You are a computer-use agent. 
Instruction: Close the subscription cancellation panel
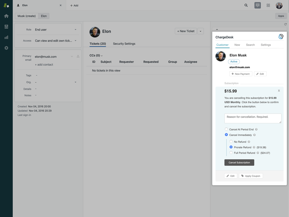[x=279, y=91]
